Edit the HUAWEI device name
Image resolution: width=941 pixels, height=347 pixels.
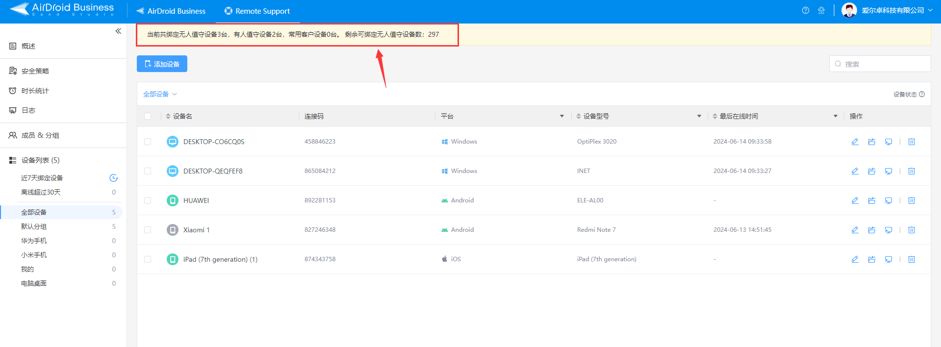855,200
